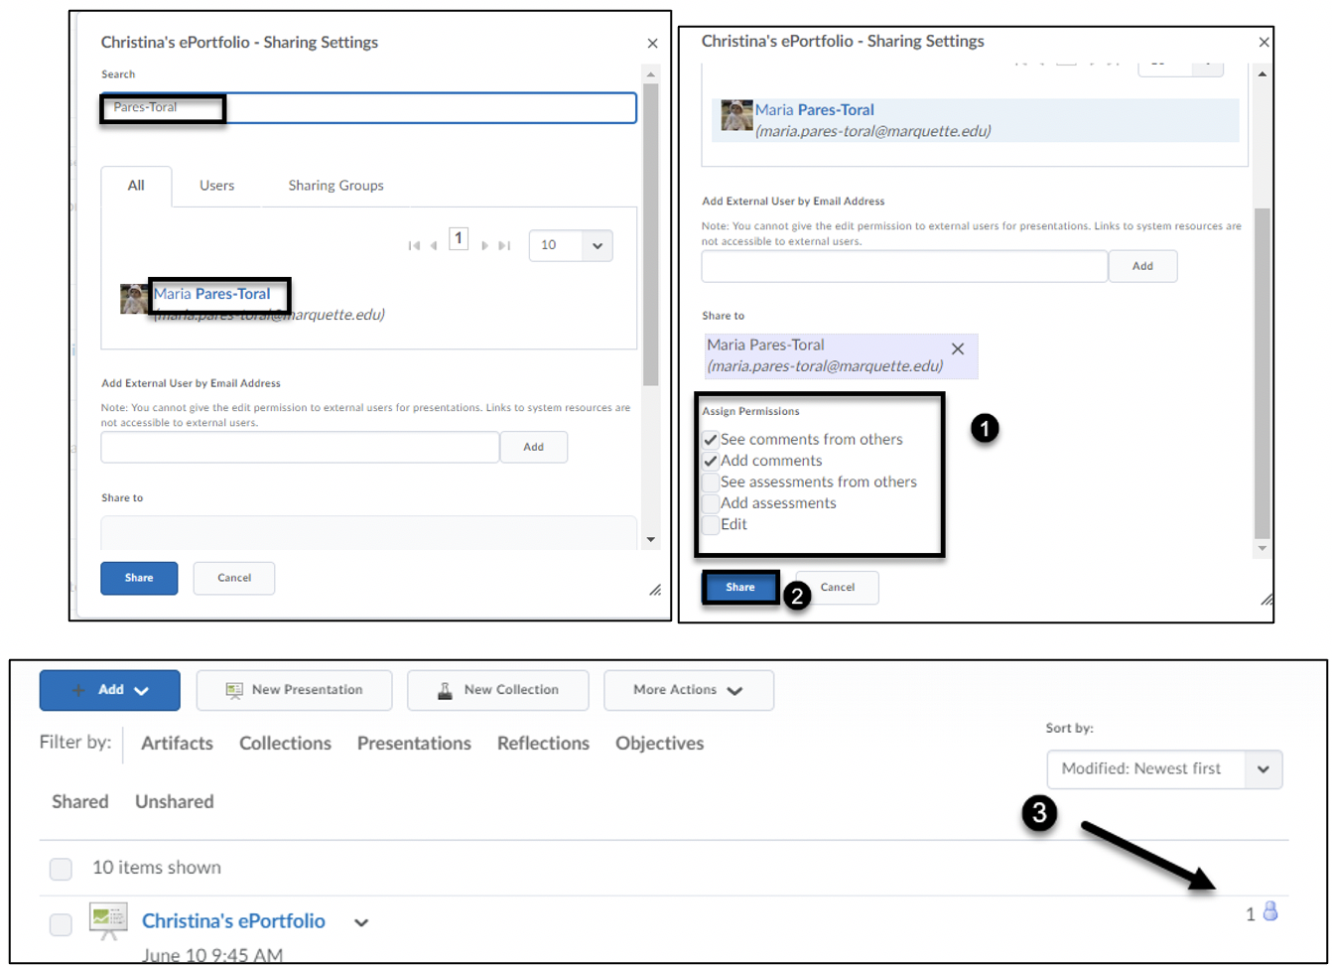
Task: Switch to the Sharing Groups tab
Action: (335, 186)
